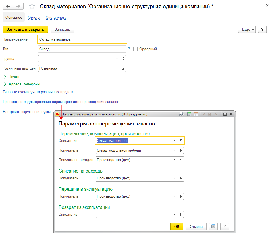Open Типовые схемы учета розничных продаж link
270x233 pixels.
(38, 92)
